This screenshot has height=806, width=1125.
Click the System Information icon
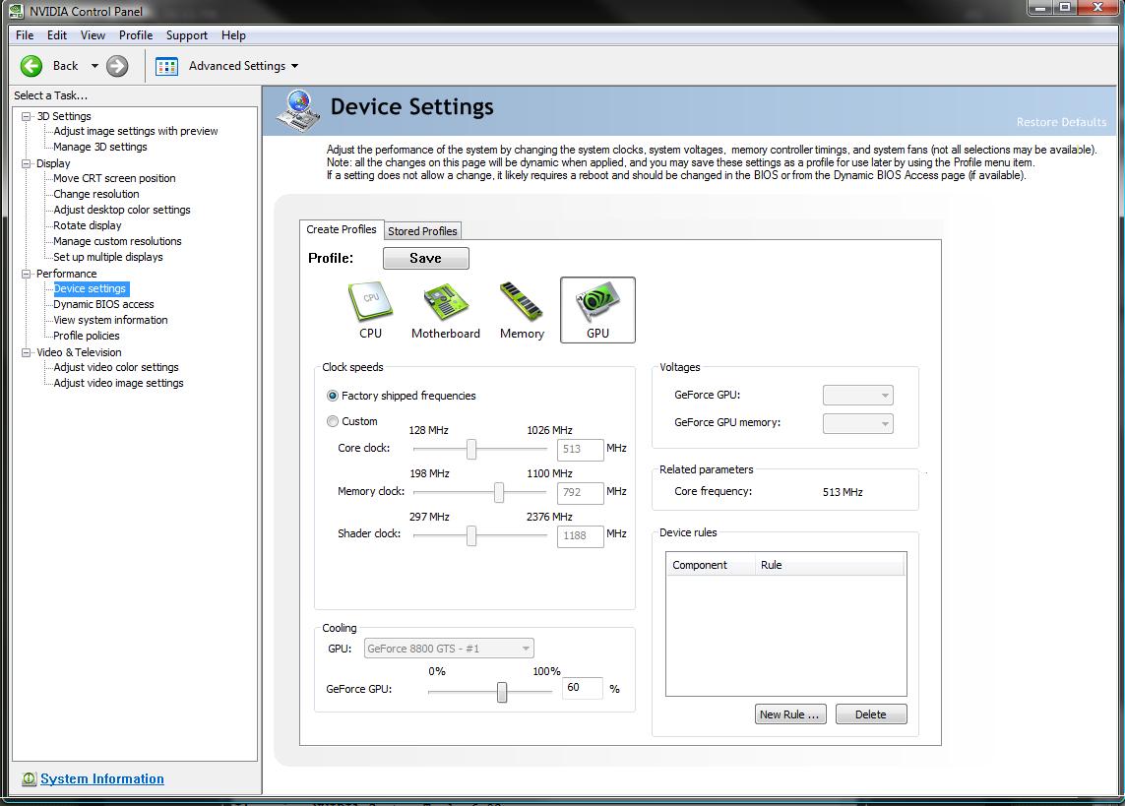(x=29, y=778)
